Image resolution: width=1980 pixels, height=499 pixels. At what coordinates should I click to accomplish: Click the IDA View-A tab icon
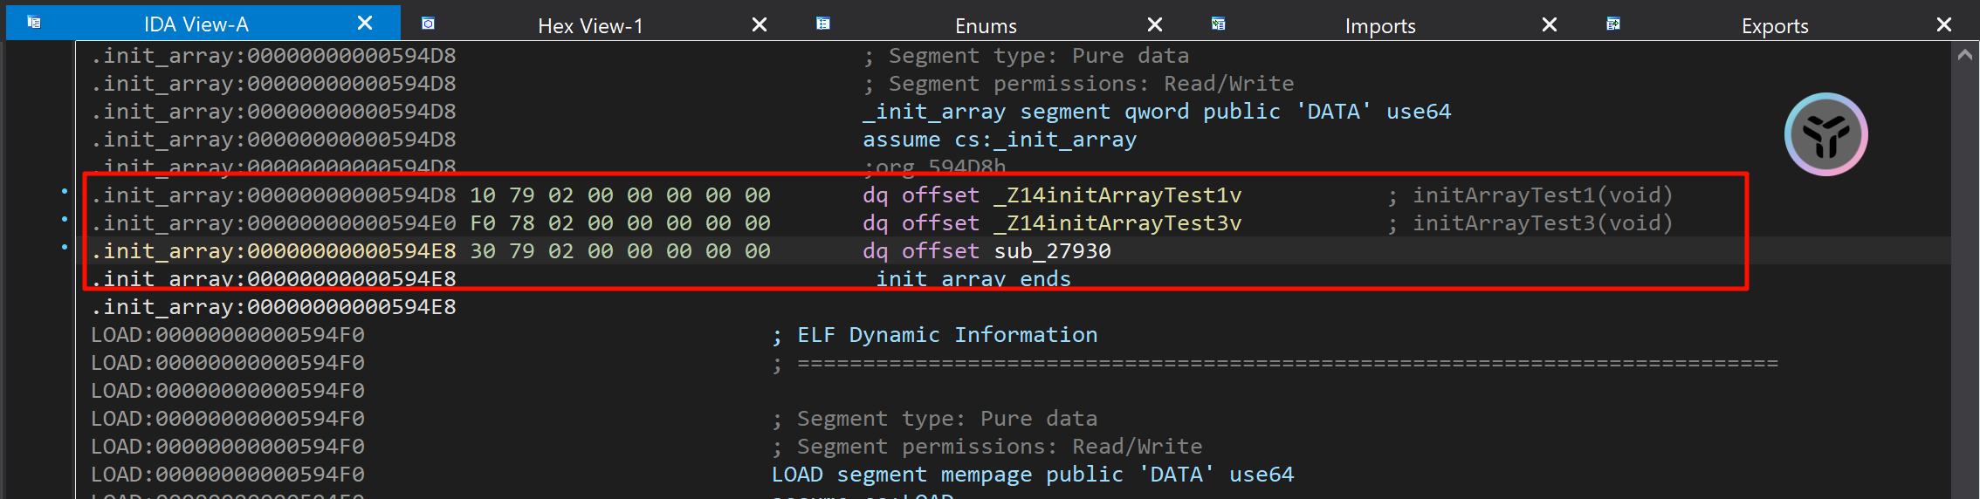point(34,23)
